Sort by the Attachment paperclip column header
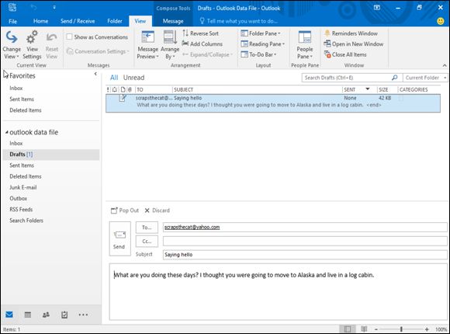 point(130,89)
